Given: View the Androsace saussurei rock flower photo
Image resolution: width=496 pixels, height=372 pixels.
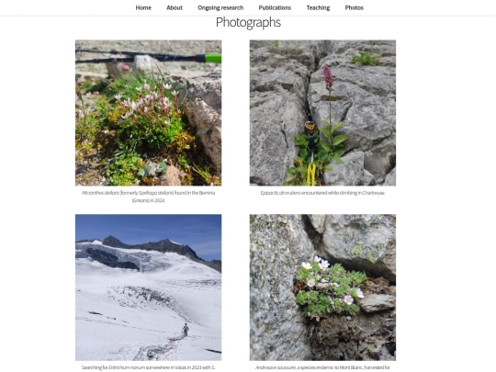Looking at the screenshot, I should click(x=322, y=287).
